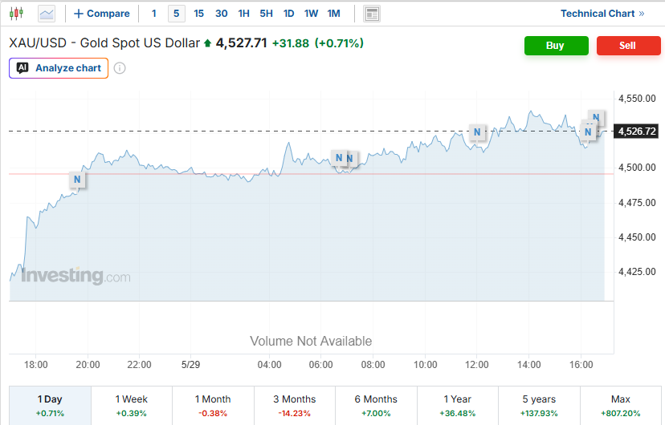Select the 5 years range tab

tap(539, 406)
